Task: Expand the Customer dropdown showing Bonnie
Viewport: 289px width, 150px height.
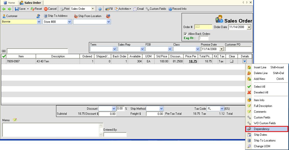Action: click(39, 22)
